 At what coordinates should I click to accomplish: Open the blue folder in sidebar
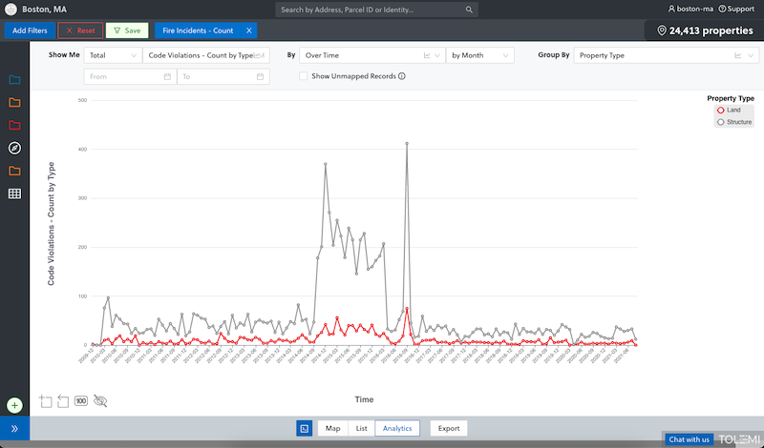[14, 79]
